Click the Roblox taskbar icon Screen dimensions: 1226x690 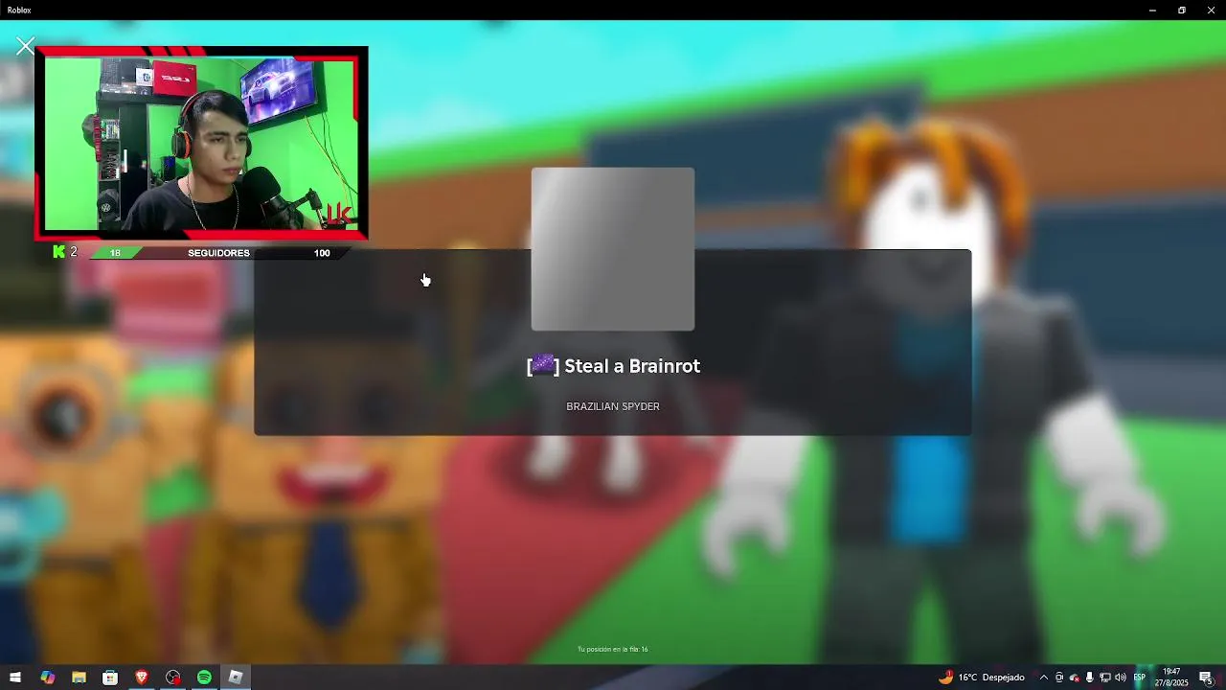(x=236, y=678)
